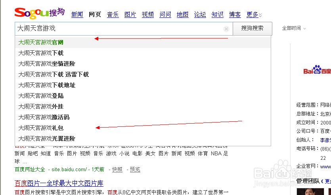Viewport: 331px width, 195px height.
Task: Open the 地图 tab
Action: [x=183, y=15]
